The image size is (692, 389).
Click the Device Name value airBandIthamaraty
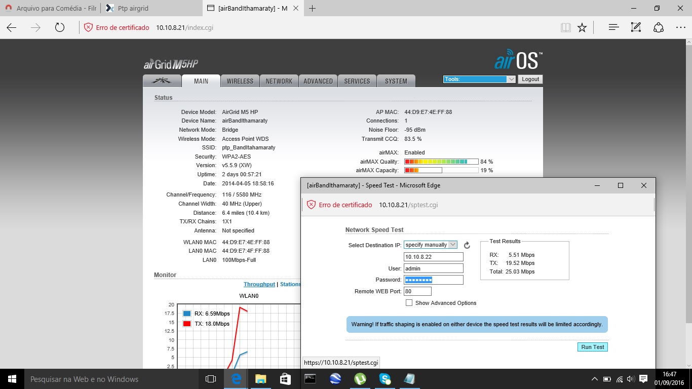(245, 121)
